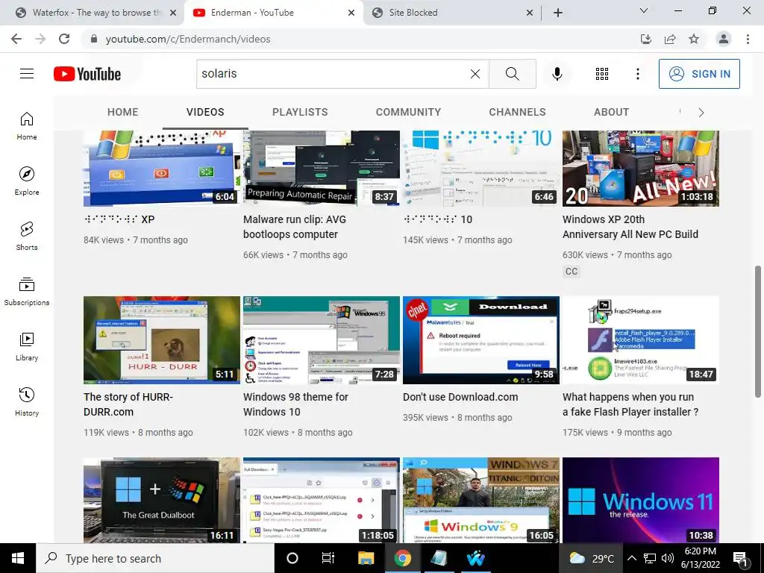
Task: Open the Chrome three-dot menu
Action: [x=748, y=39]
